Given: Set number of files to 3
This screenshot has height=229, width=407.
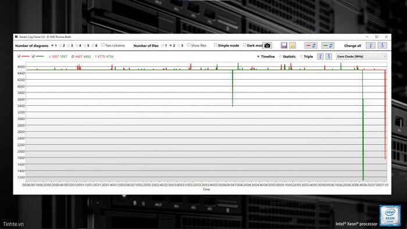Looking at the screenshot, I should [x=178, y=46].
